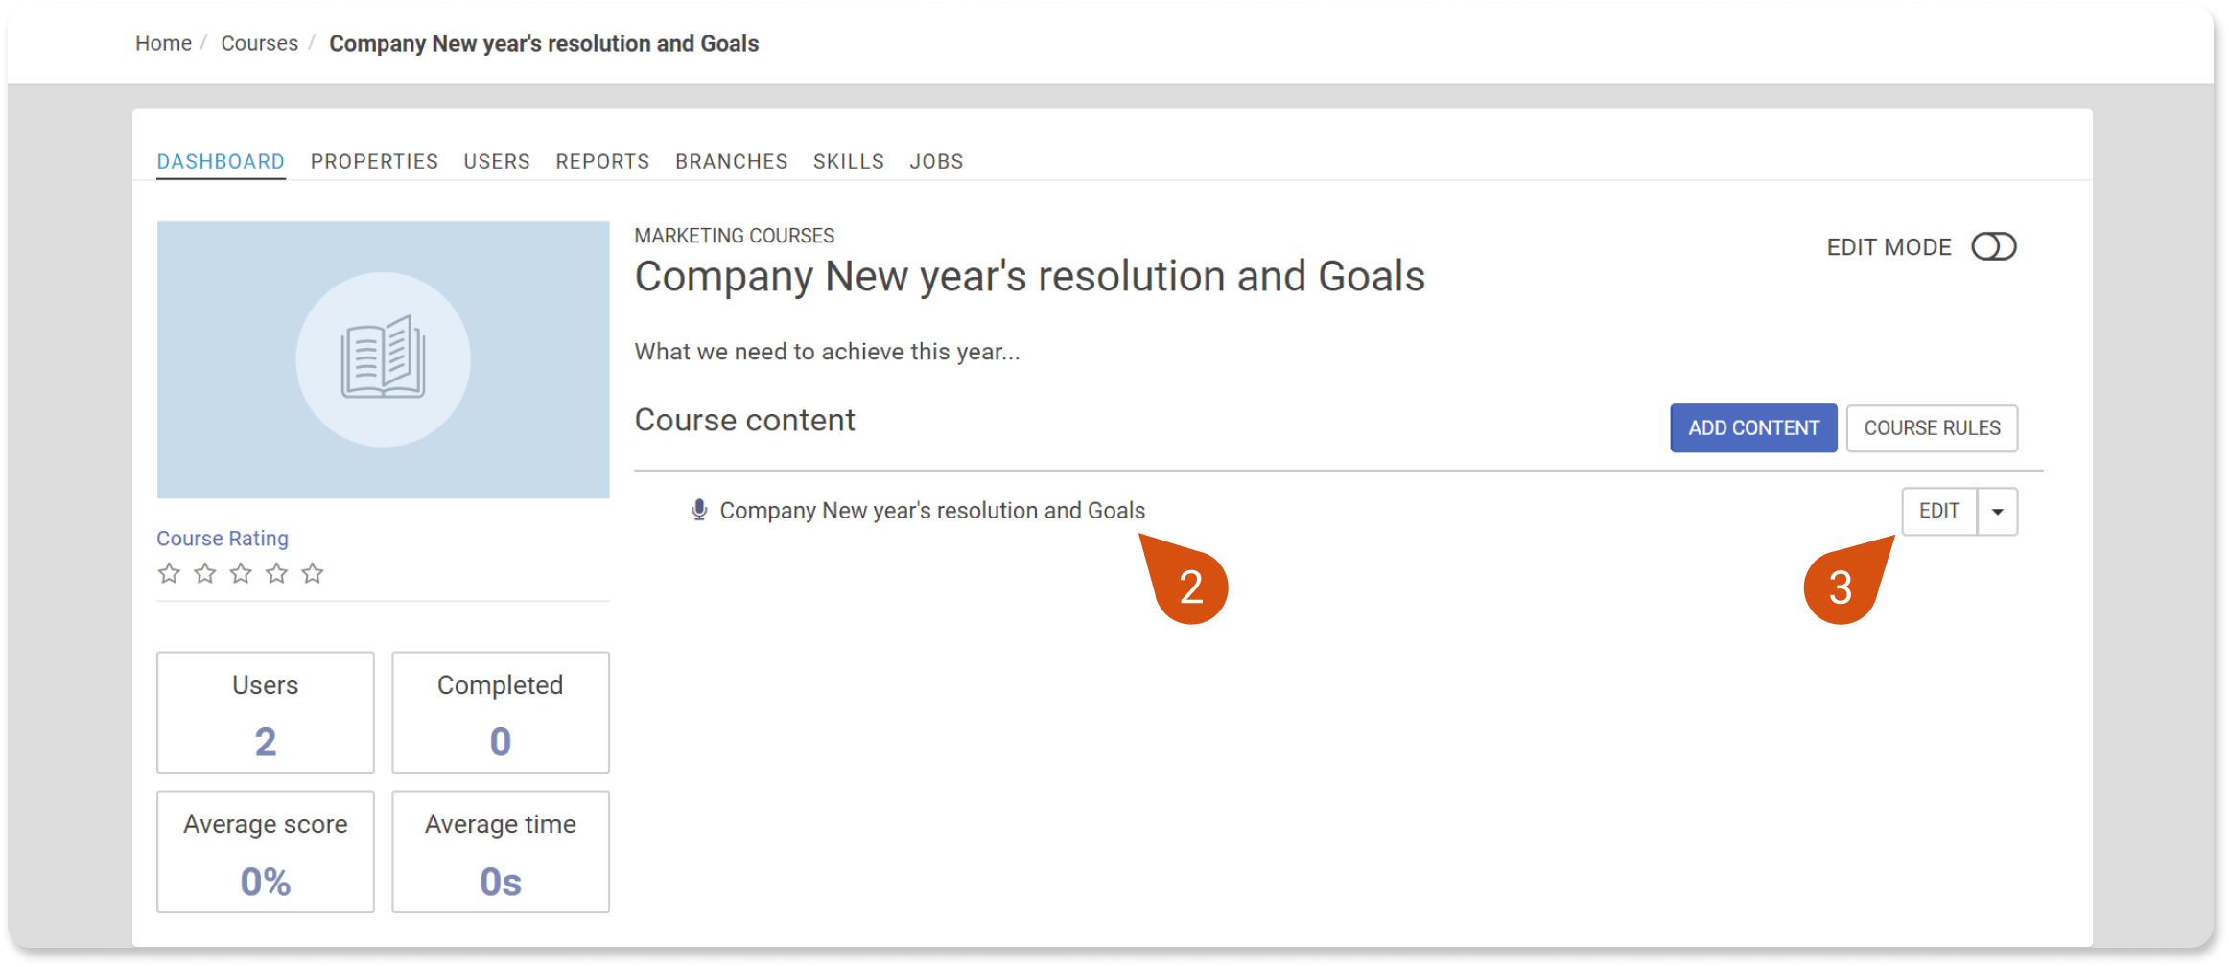Click the open book icon in the course image
This screenshot has height=967, width=2229.
point(383,357)
